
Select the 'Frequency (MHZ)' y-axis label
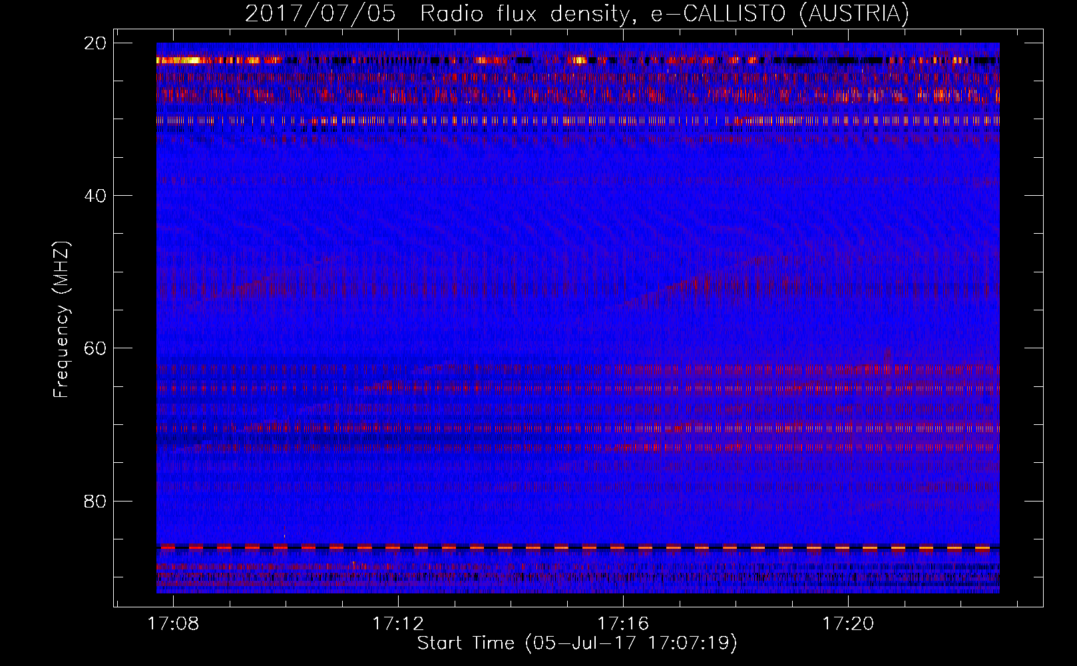[x=61, y=320]
